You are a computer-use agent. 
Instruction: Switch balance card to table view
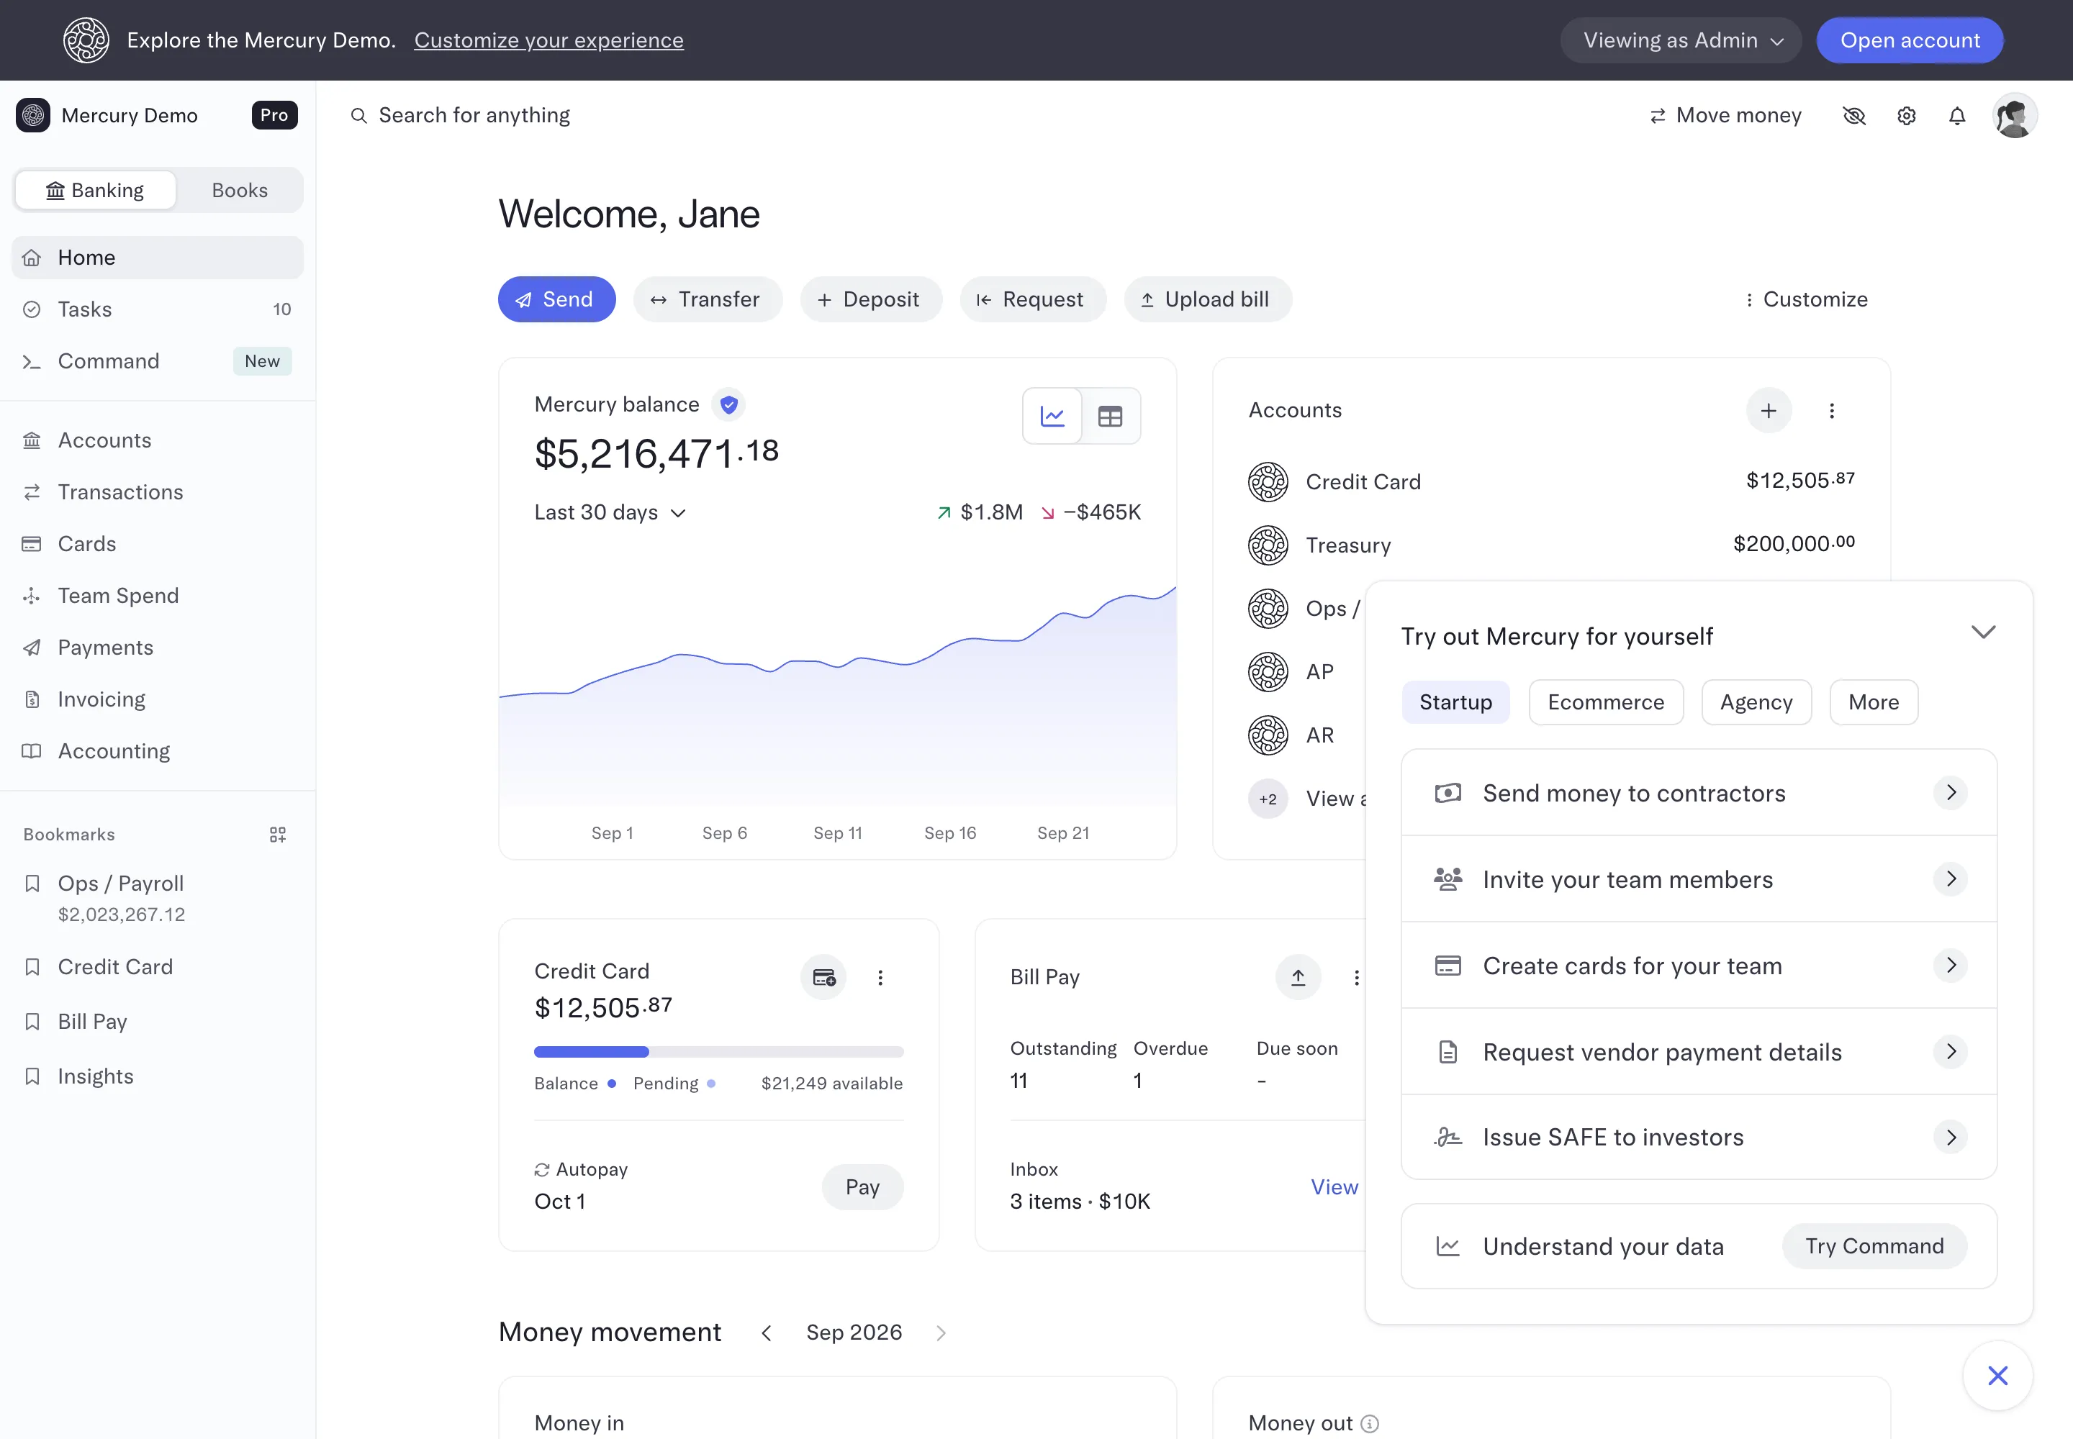click(1111, 416)
